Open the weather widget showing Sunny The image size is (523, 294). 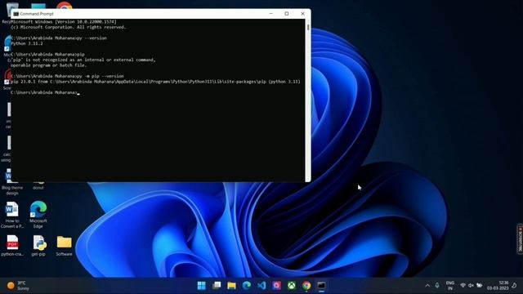(18, 286)
